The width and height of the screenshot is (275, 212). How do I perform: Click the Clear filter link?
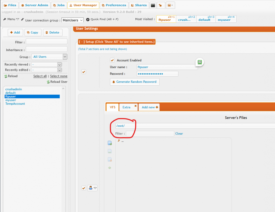pyautogui.click(x=179, y=134)
